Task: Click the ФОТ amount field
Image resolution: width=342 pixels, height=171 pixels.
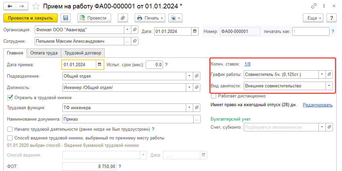Action: pyautogui.click(x=89, y=166)
